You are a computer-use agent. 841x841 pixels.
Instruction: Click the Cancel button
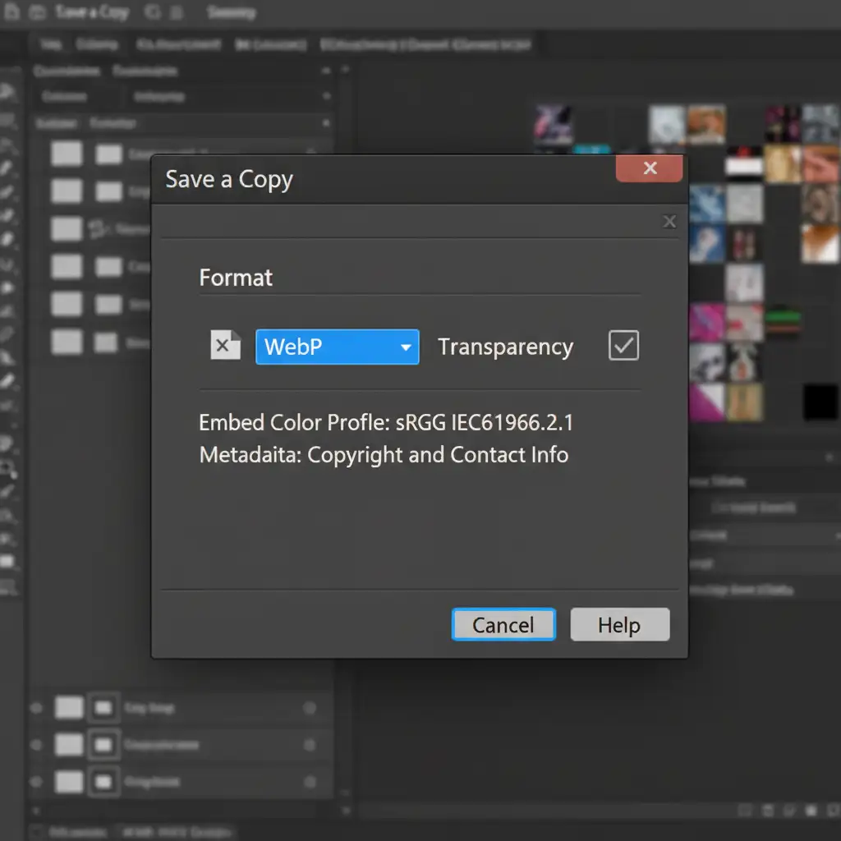503,625
